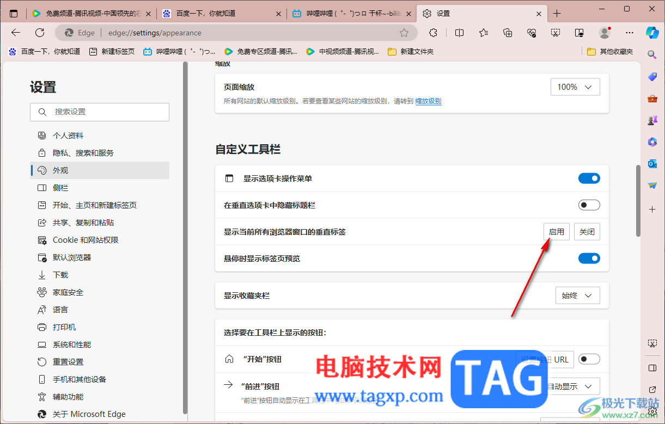665x424 pixels.
Task: Click the 搜索设置 search field
Action: pyautogui.click(x=100, y=112)
